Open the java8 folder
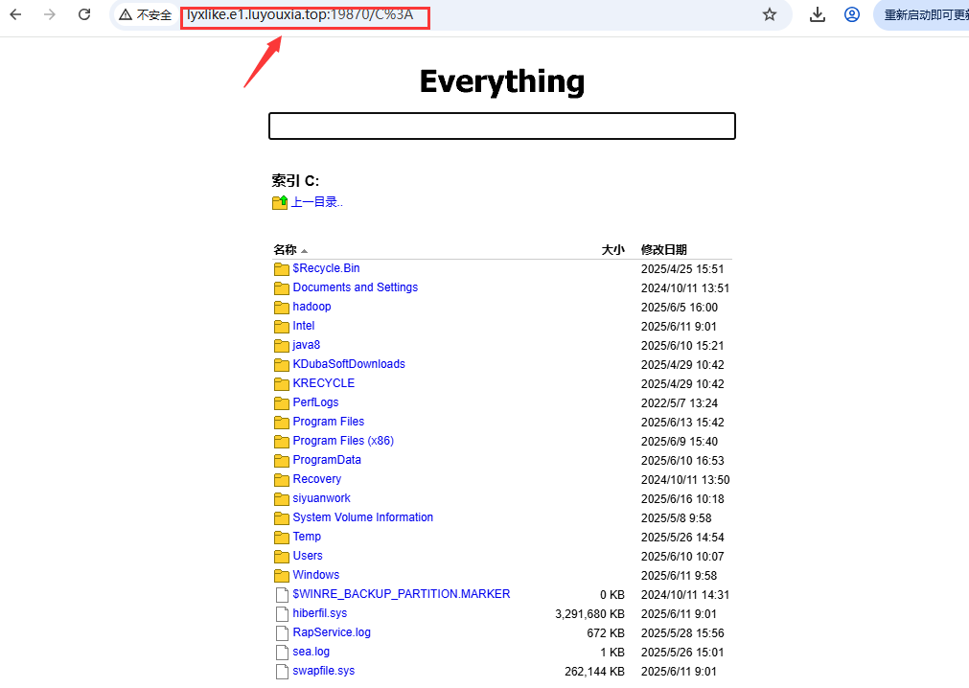The width and height of the screenshot is (969, 688). click(x=307, y=345)
